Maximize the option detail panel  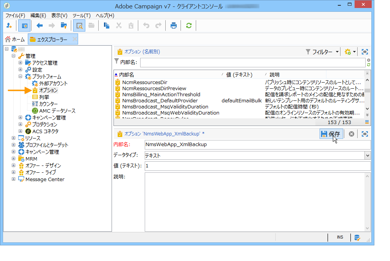(x=365, y=134)
